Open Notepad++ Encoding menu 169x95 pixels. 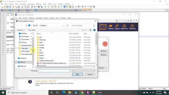click(x=23, y=4)
